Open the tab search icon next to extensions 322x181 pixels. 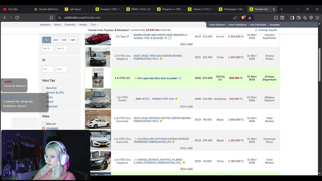click(282, 18)
